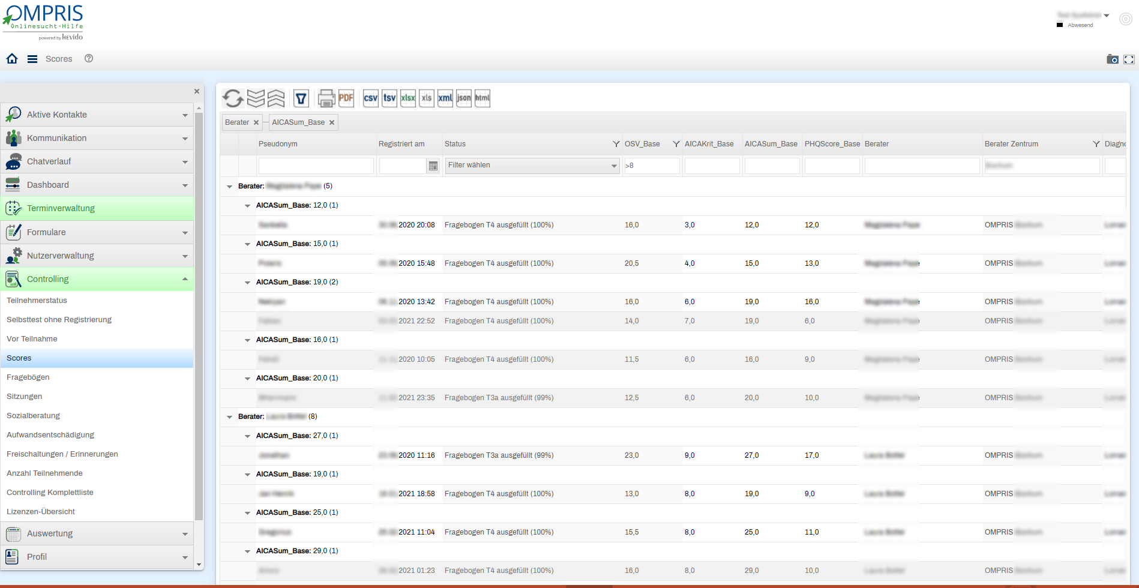
Task: Click the sidebar vertical scrollbar
Action: click(x=199, y=316)
